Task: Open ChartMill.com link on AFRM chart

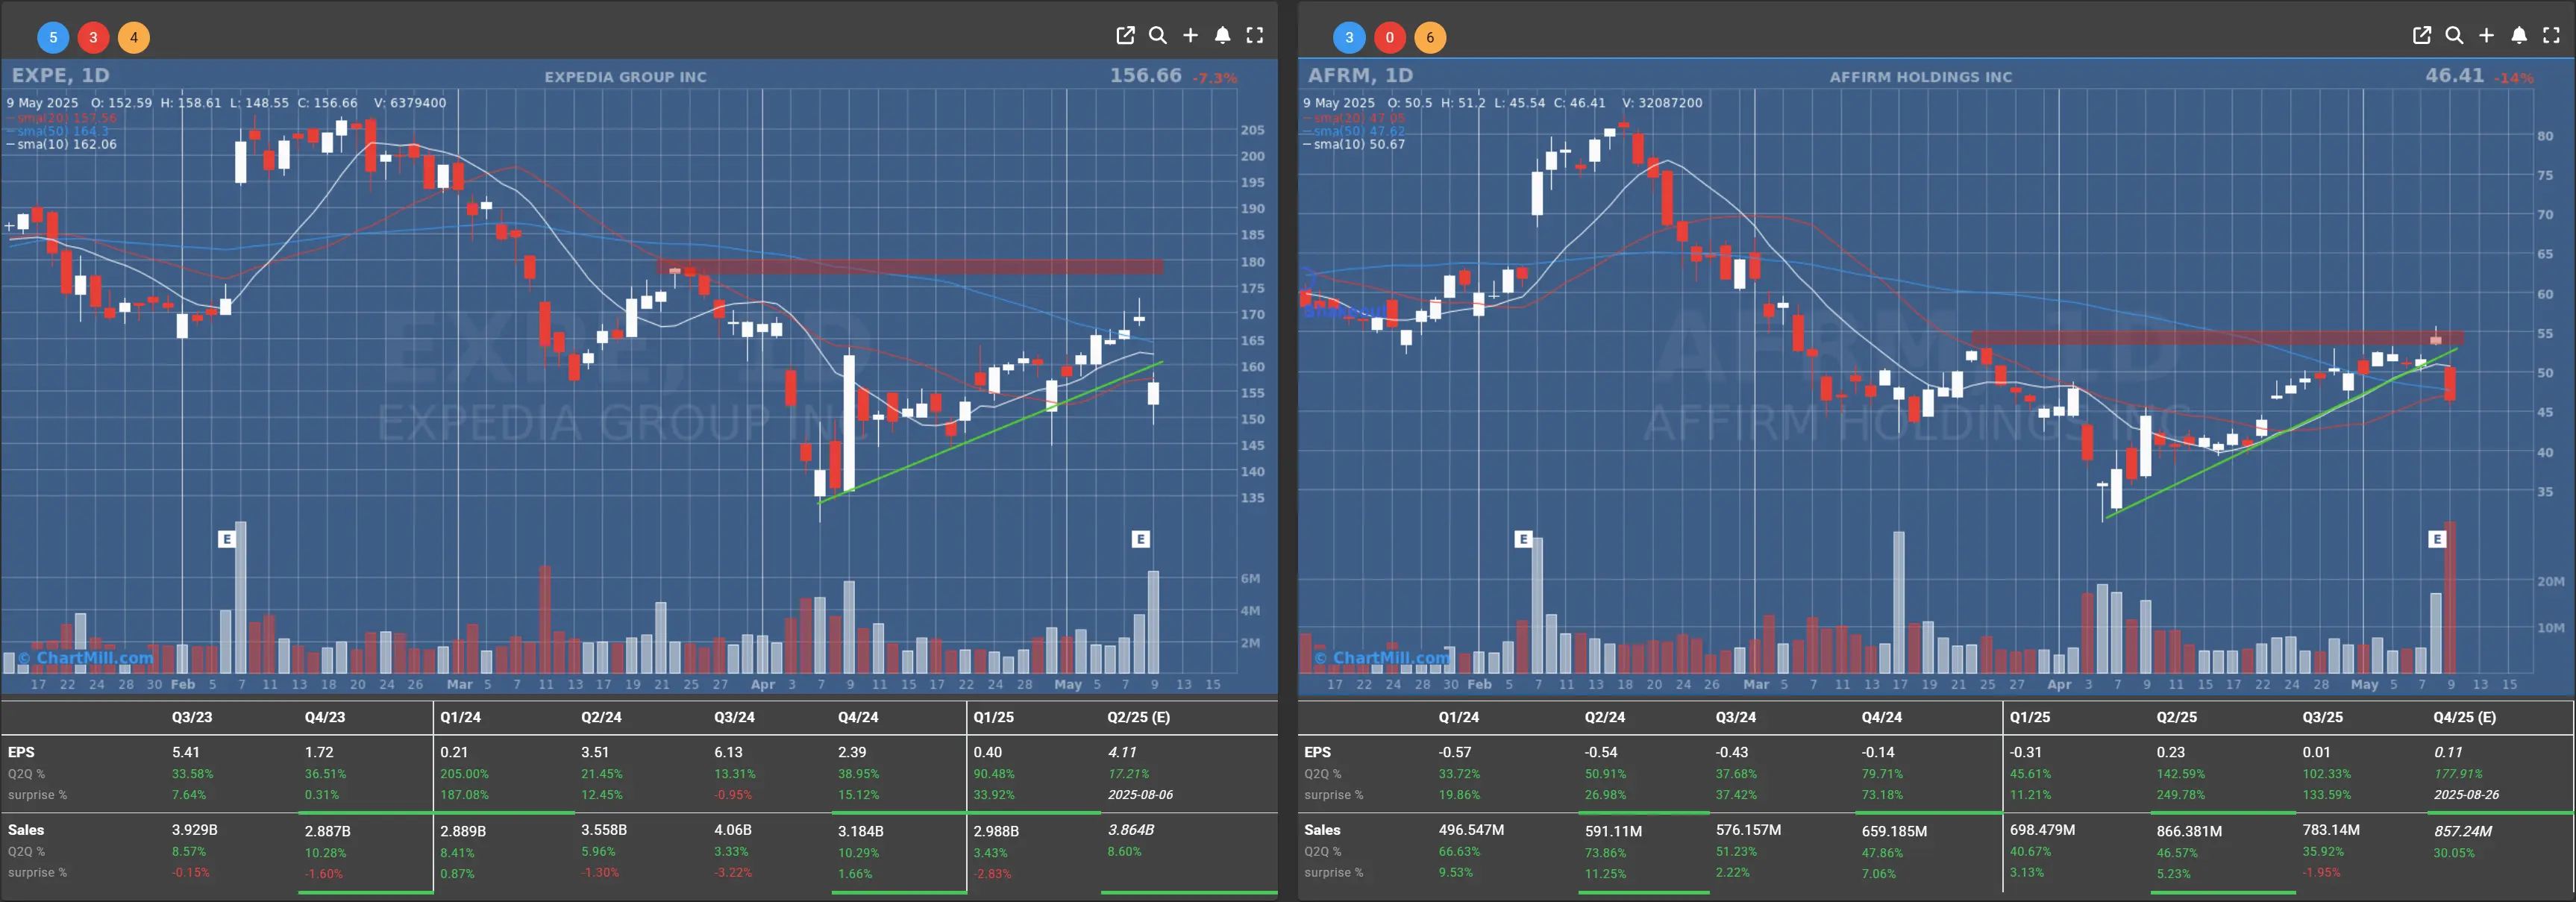Action: coord(1382,658)
